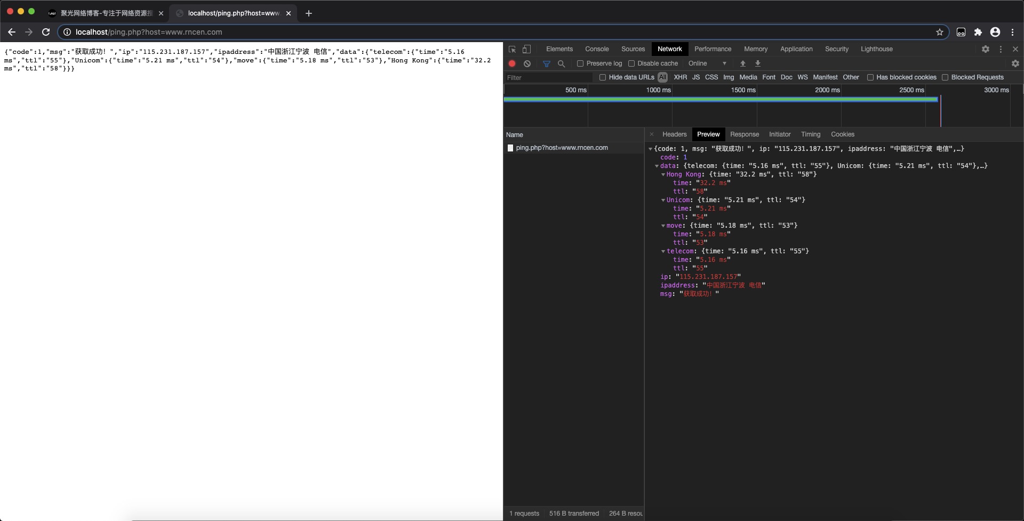Screen dimensions: 1024x521
Task: Switch to the Console panel
Action: [597, 49]
